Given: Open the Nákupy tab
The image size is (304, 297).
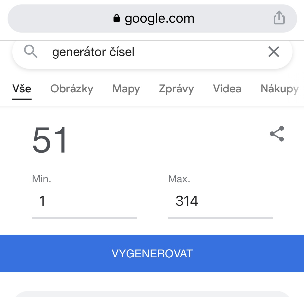Looking at the screenshot, I should pos(279,89).
